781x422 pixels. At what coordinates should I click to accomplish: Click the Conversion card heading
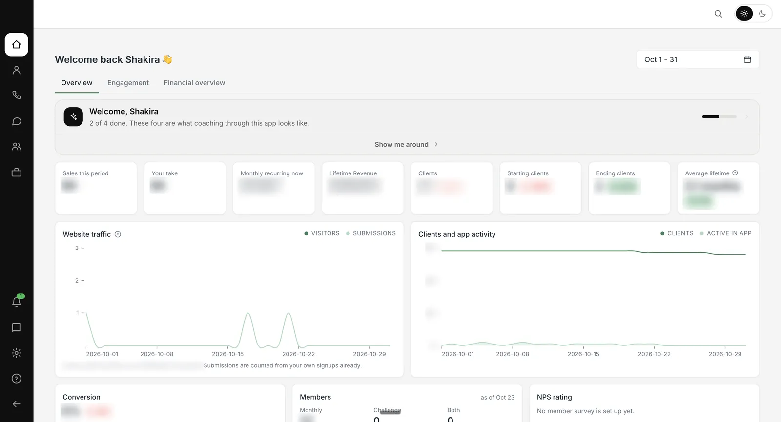(82, 397)
